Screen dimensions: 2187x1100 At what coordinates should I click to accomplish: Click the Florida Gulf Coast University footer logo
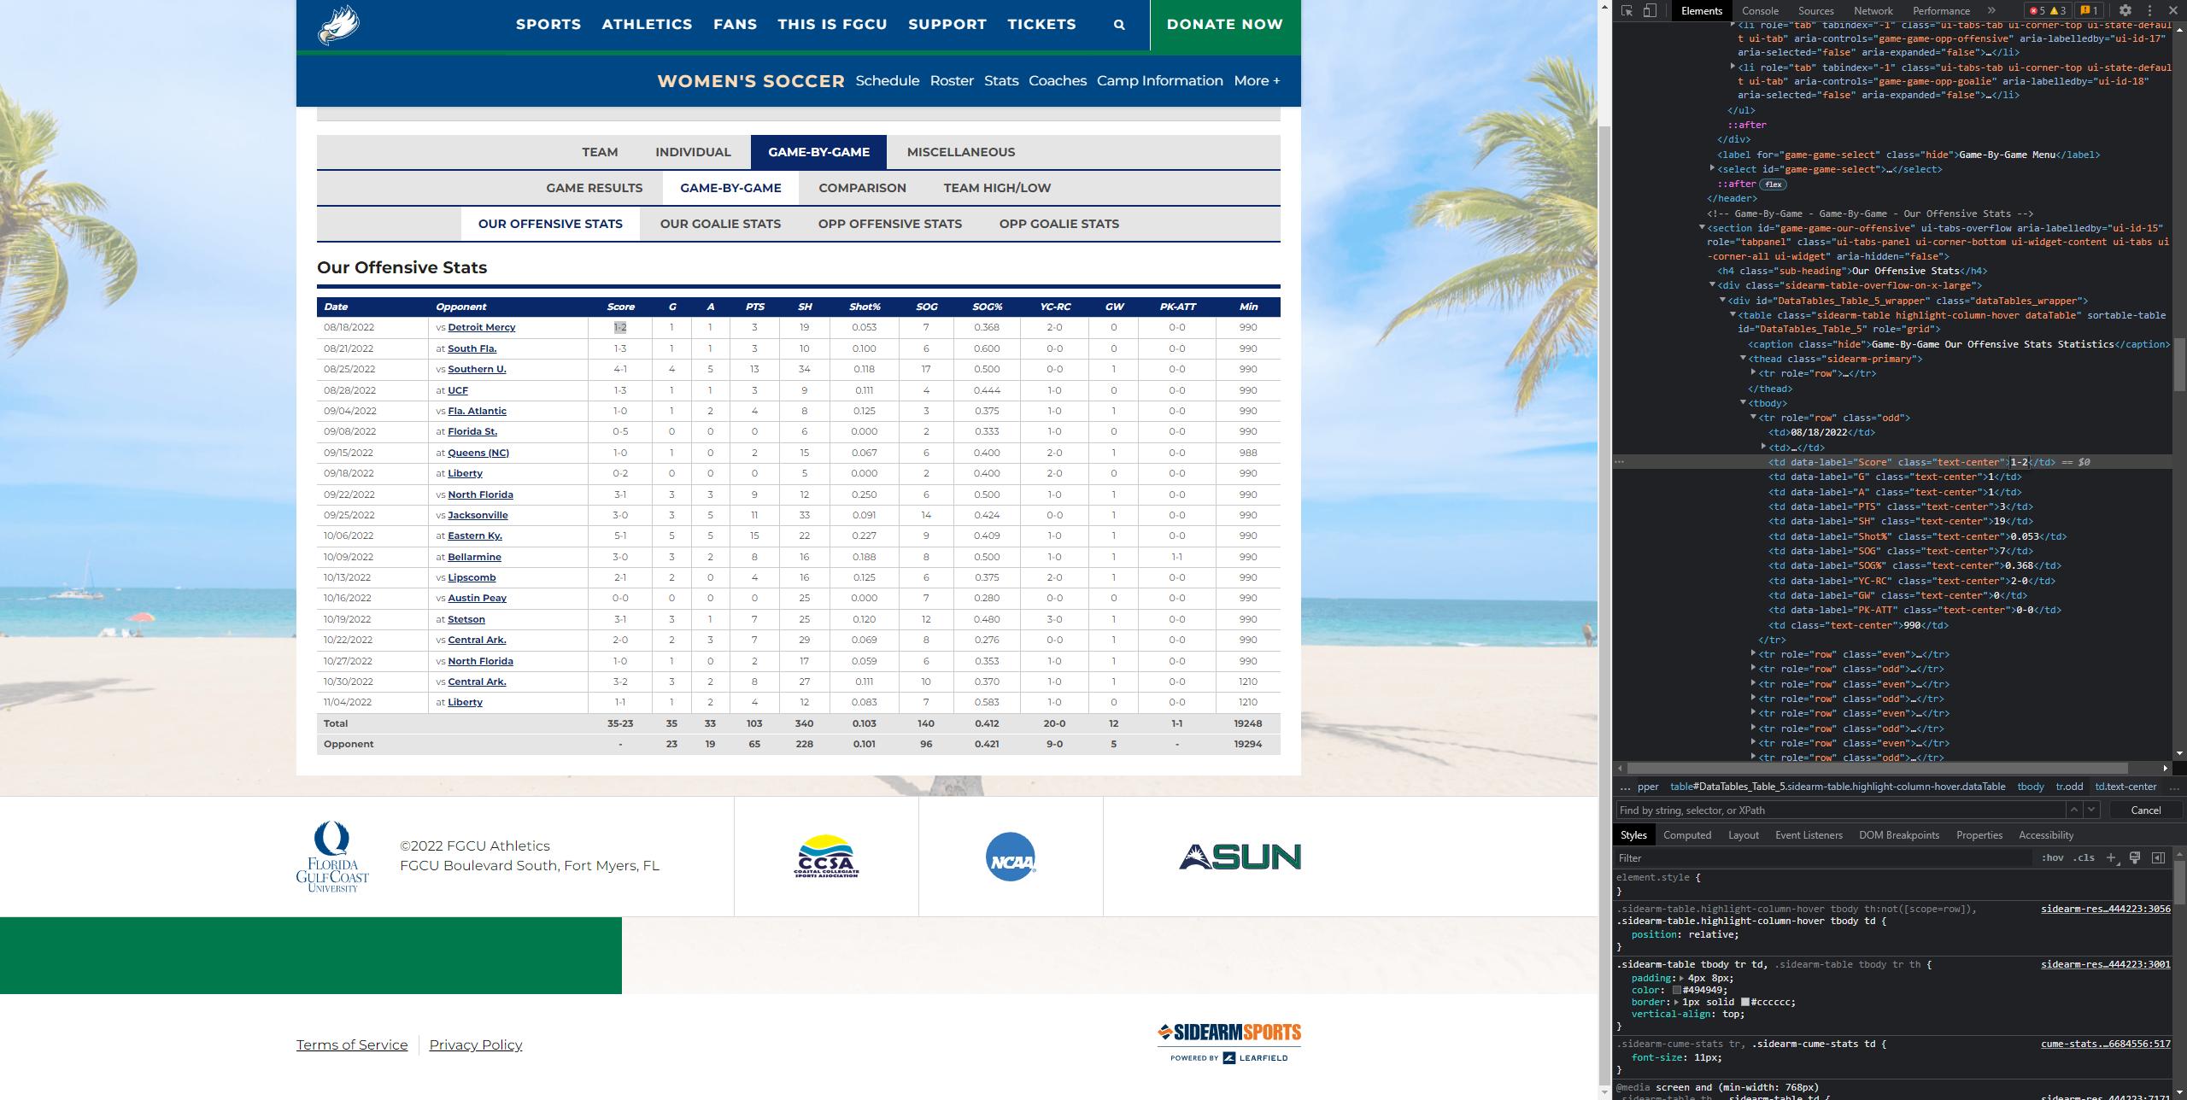coord(332,857)
